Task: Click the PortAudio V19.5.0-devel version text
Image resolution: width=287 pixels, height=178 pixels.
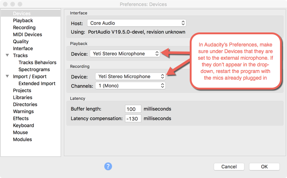Action: pos(137,32)
